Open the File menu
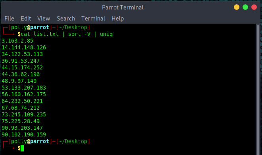Image resolution: width=262 pixels, height=155 pixels. (x=9, y=19)
